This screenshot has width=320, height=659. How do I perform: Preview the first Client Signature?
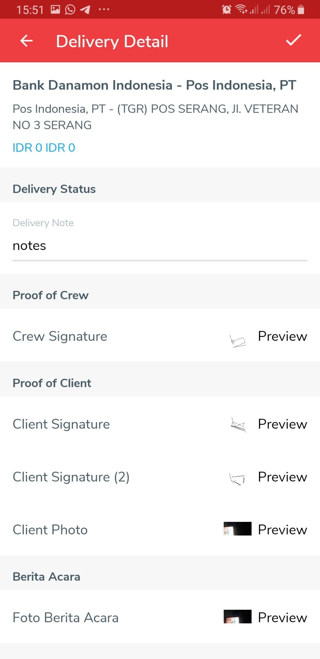click(282, 424)
